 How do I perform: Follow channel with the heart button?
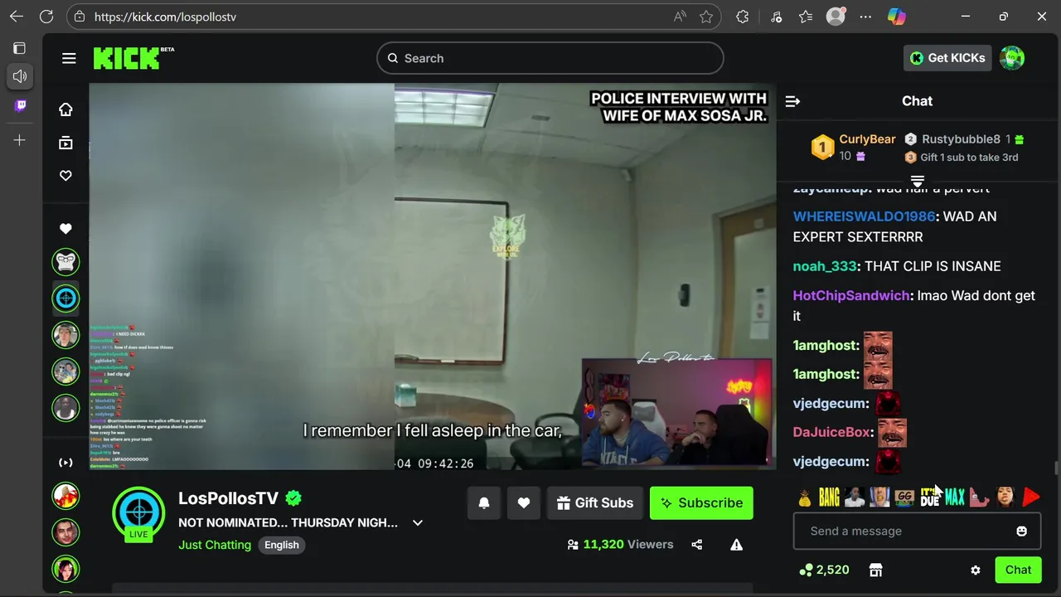pyautogui.click(x=524, y=503)
